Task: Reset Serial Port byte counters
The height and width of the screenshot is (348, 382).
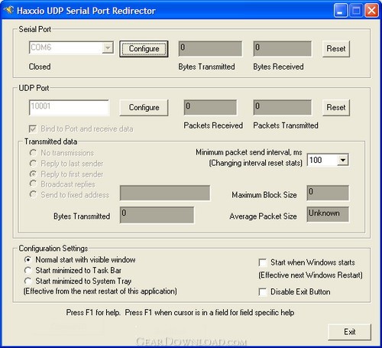Action: (336, 49)
